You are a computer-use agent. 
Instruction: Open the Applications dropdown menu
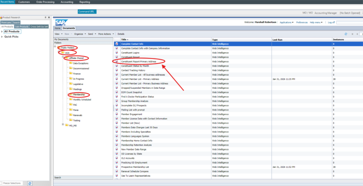click(x=286, y=22)
